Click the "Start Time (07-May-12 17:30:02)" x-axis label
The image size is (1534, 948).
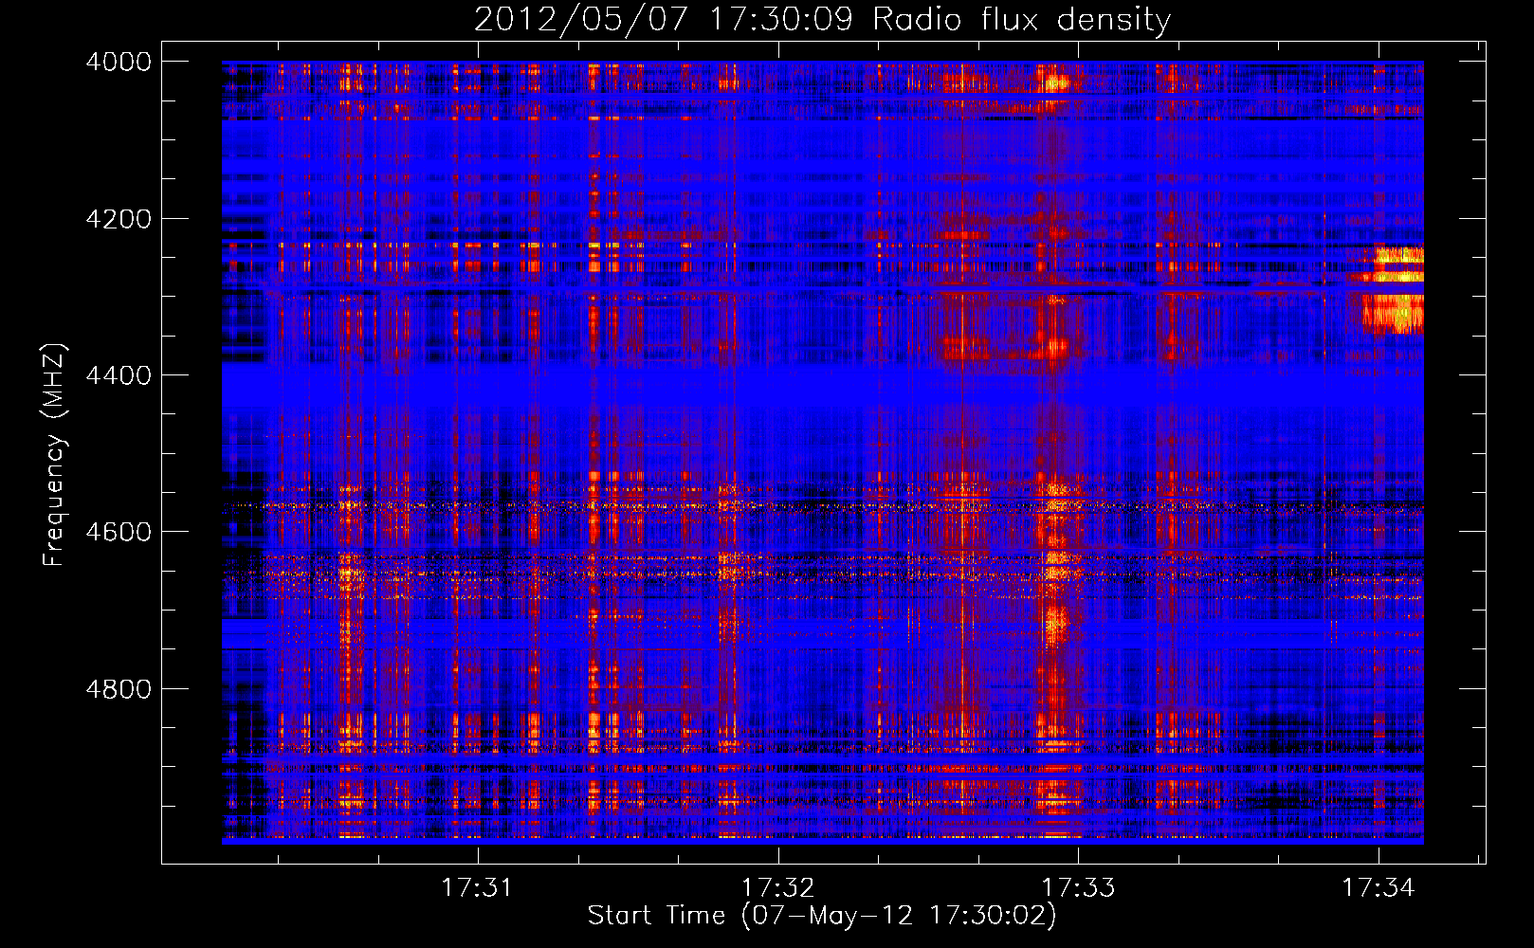(822, 916)
